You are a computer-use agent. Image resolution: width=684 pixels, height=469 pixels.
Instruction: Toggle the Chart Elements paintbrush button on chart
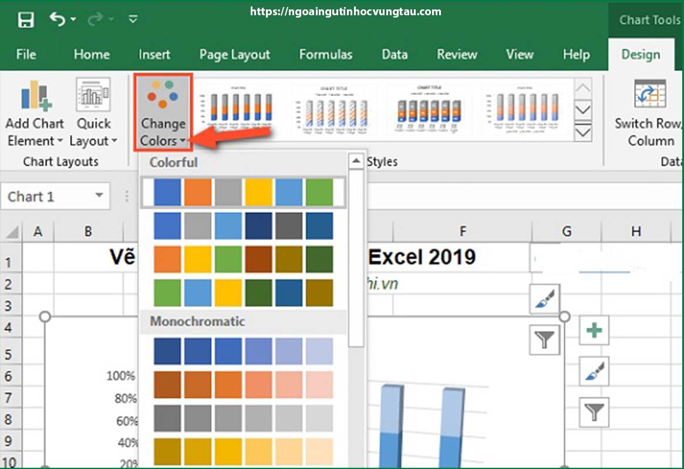[594, 372]
